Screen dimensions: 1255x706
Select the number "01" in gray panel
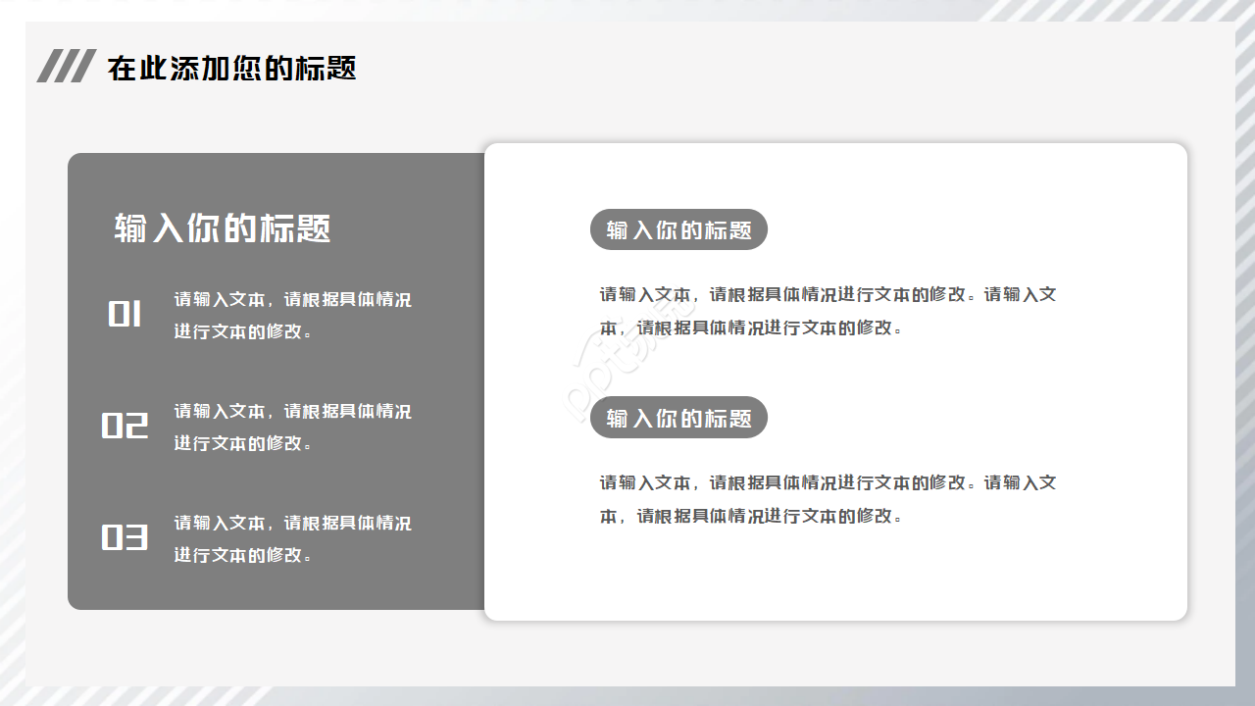pyautogui.click(x=125, y=314)
